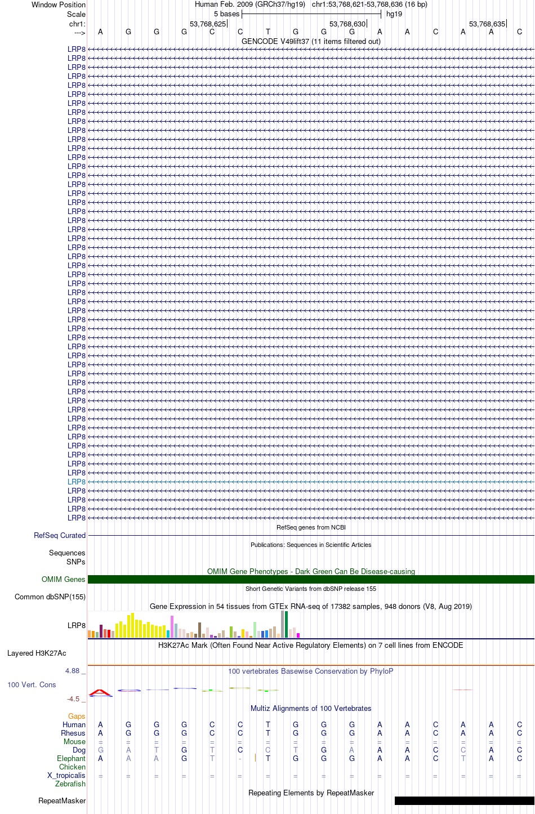This screenshot has width=535, height=814.
Task: Click the OMIM Genes track label
Action: pos(64,579)
